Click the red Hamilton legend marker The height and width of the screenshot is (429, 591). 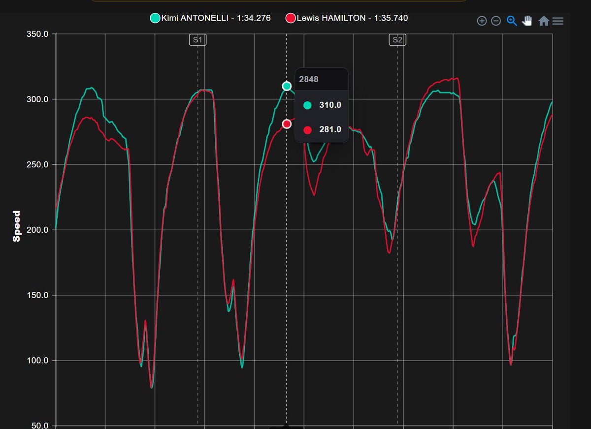click(x=291, y=19)
